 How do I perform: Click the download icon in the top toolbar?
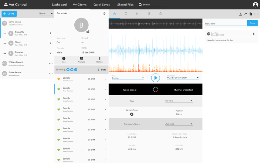(240, 14)
